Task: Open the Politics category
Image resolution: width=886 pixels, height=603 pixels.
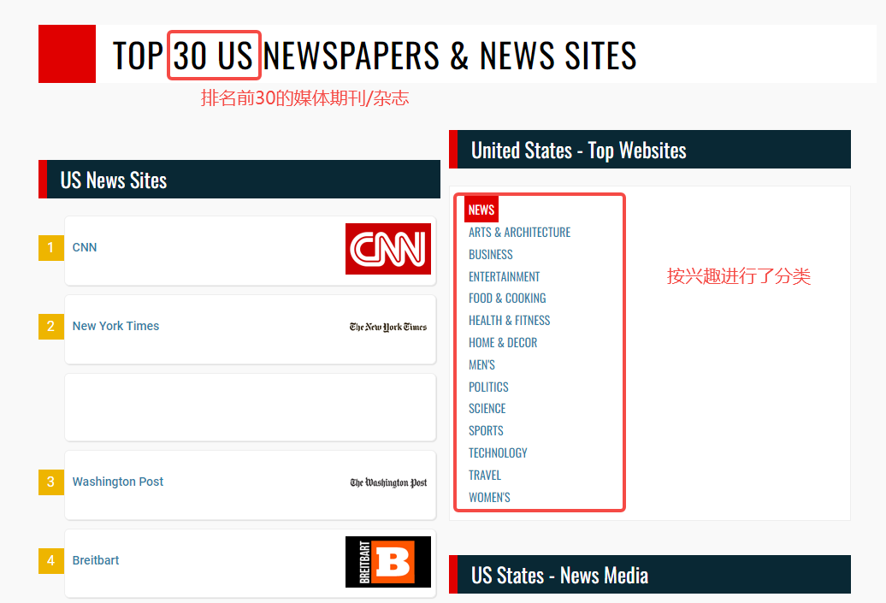Action: 488,387
